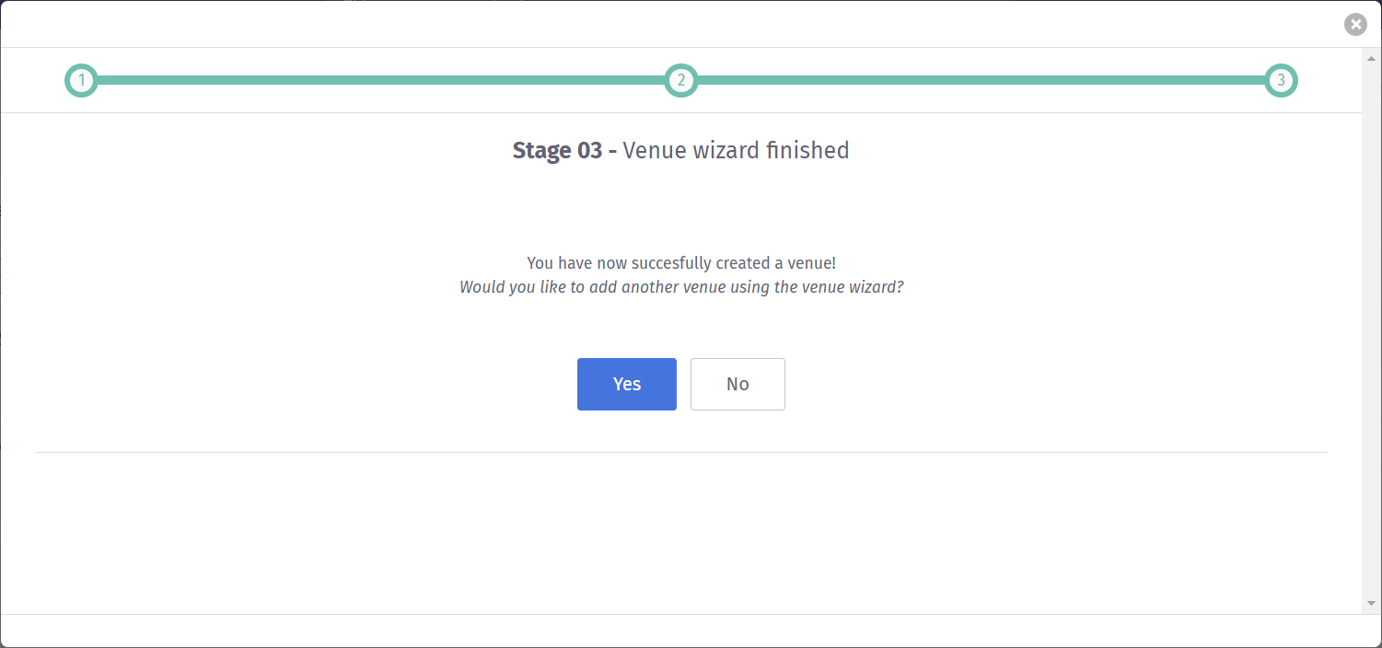Click the blank dialog header strip

point(645,25)
